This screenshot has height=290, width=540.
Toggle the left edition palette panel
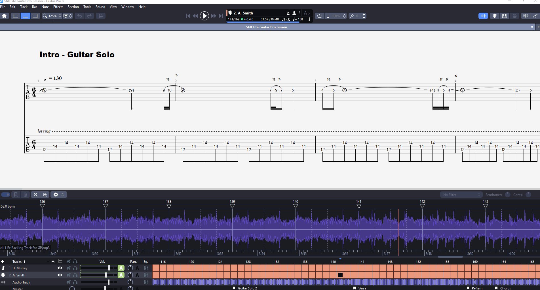tap(16, 16)
